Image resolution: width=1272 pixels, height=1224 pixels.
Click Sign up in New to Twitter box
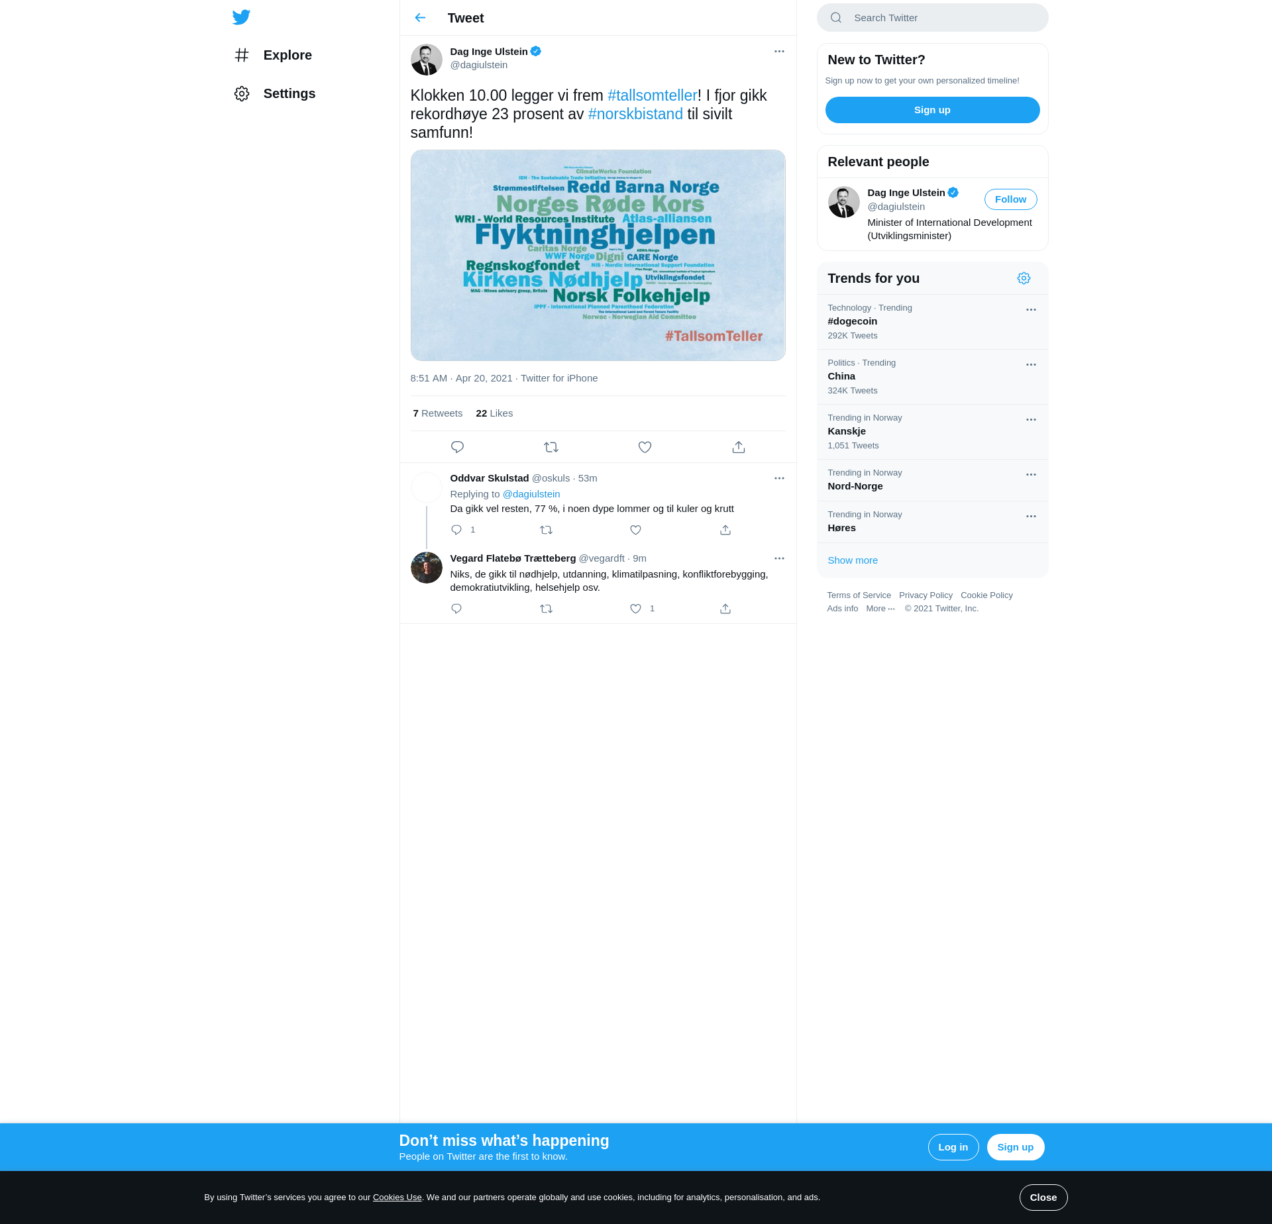coord(932,110)
